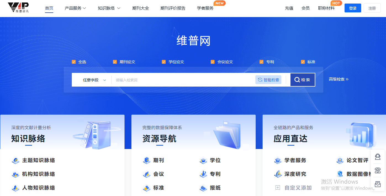The image size is (386, 196).
Task: Open the mail feedback icon
Action: [x=377, y=184]
